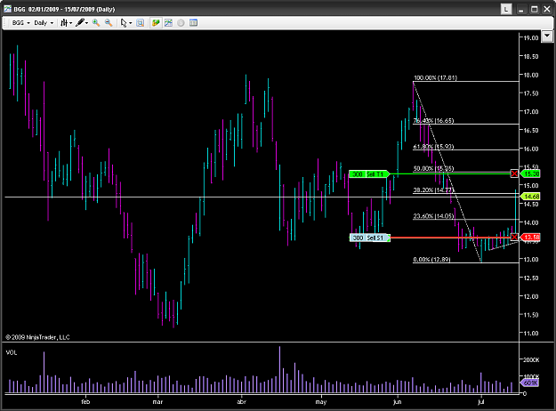Click the 61.80% (15.93) Fibonacci label
This screenshot has width=556, height=411.
pyautogui.click(x=433, y=147)
